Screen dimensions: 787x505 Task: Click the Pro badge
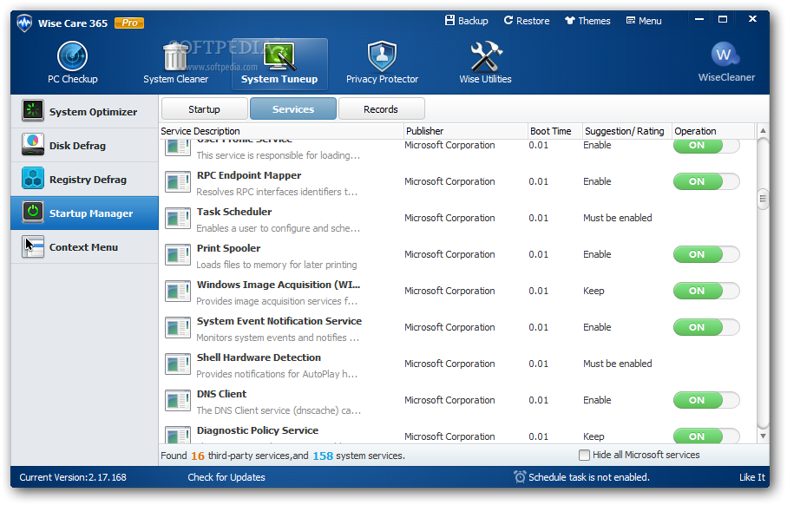[x=129, y=23]
